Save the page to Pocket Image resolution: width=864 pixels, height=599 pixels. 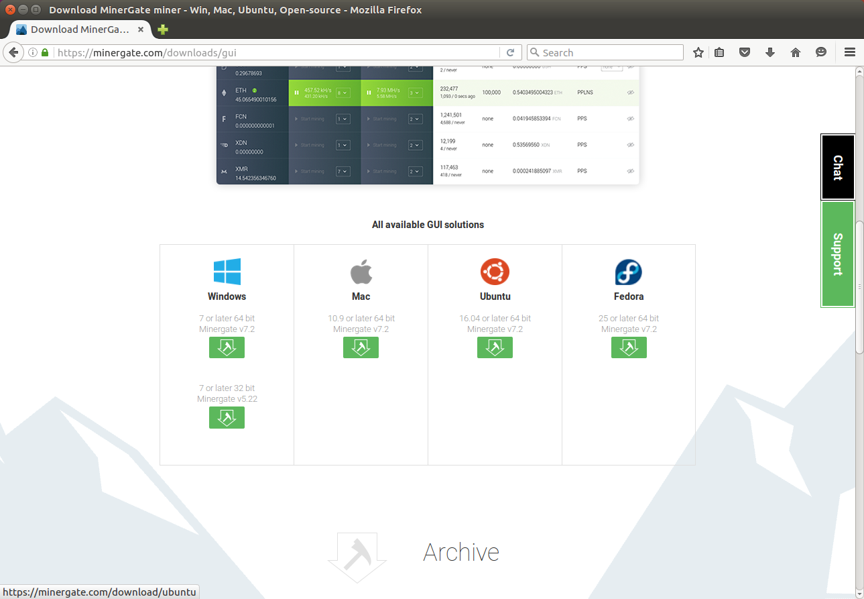tap(744, 52)
